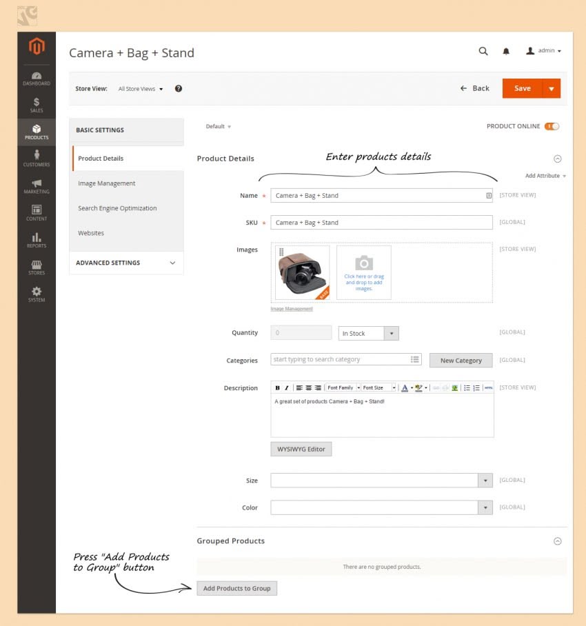Open the In Stock dropdown
This screenshot has height=626, width=586.
[x=368, y=334]
